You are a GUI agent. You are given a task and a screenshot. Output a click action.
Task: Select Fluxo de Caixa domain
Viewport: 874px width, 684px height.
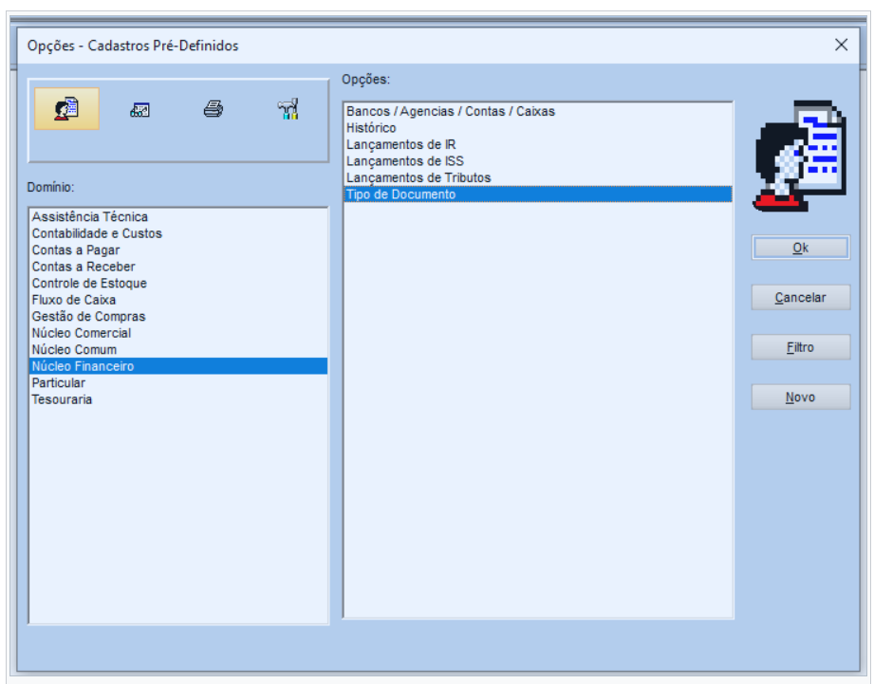click(x=177, y=300)
